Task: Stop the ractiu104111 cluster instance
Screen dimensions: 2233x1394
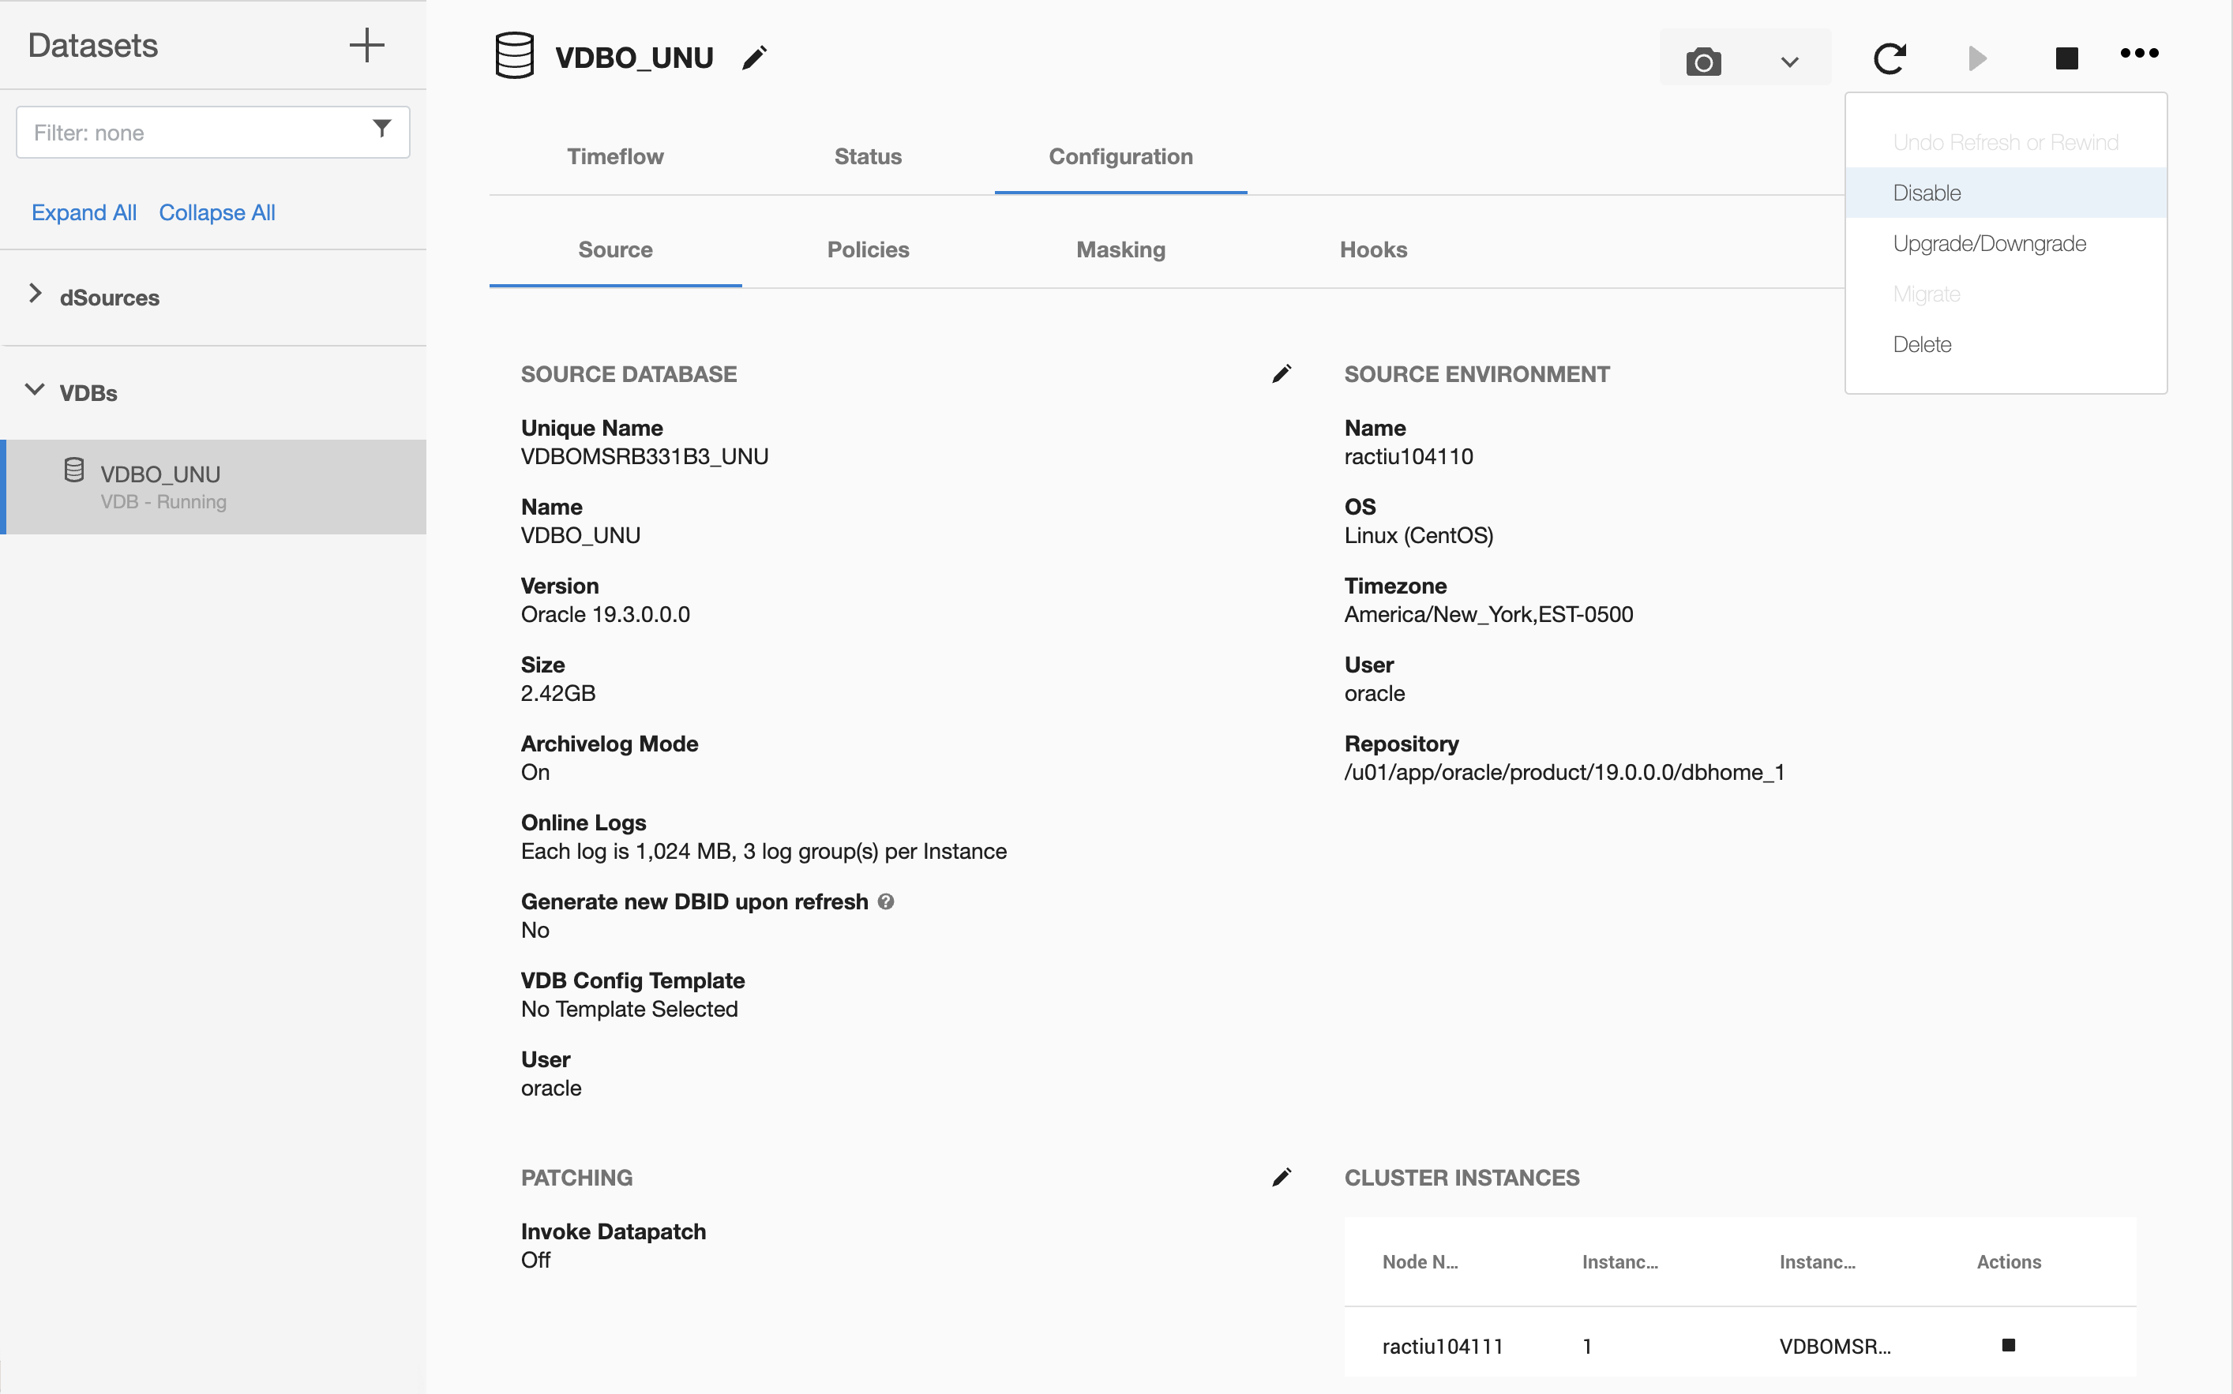Action: click(2008, 1345)
